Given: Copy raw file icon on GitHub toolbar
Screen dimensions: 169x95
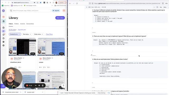Looking at the screenshot, I should (157, 7).
